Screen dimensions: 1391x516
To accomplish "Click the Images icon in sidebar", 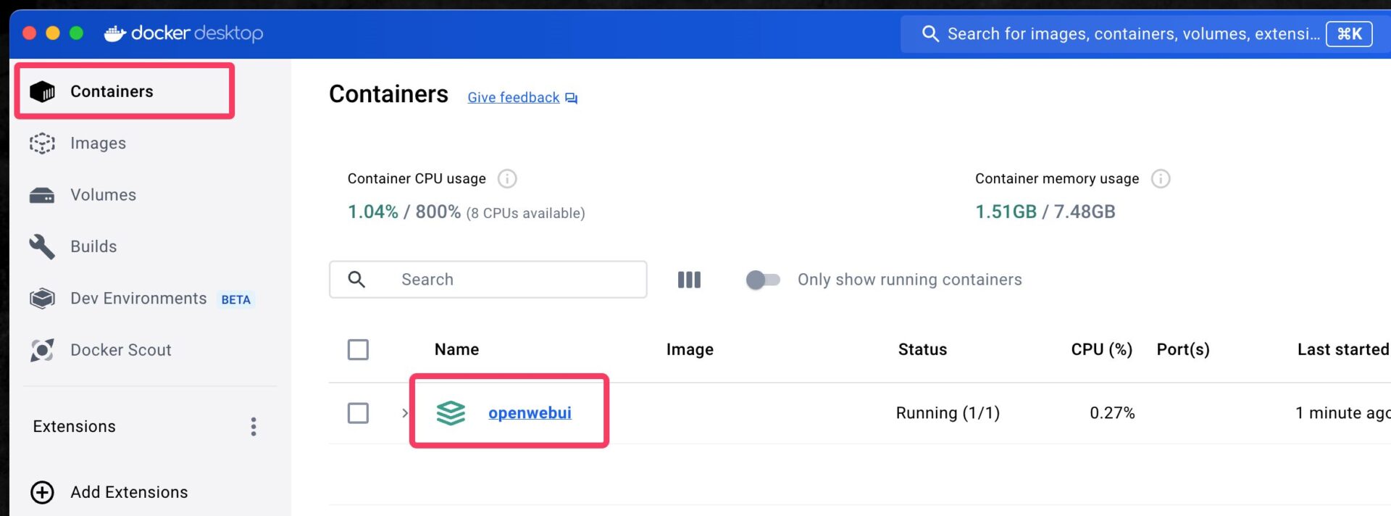I will [x=42, y=143].
